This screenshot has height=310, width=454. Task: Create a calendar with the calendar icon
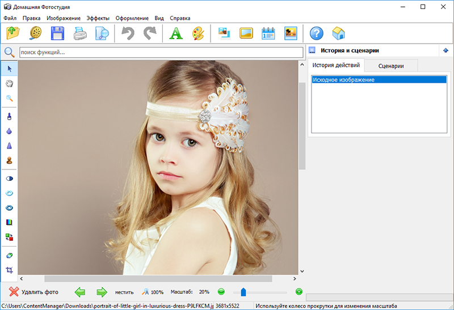(268, 33)
